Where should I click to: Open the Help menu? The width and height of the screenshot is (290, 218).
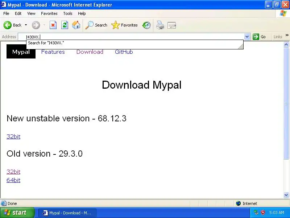coord(82,13)
